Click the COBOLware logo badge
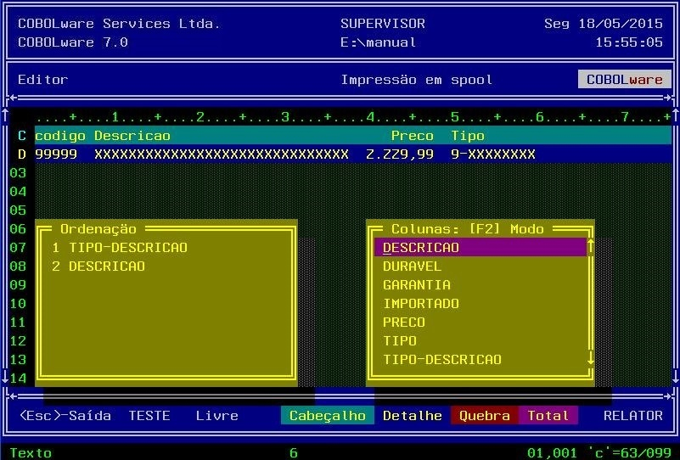Viewport: 680px width, 460px height. (625, 79)
